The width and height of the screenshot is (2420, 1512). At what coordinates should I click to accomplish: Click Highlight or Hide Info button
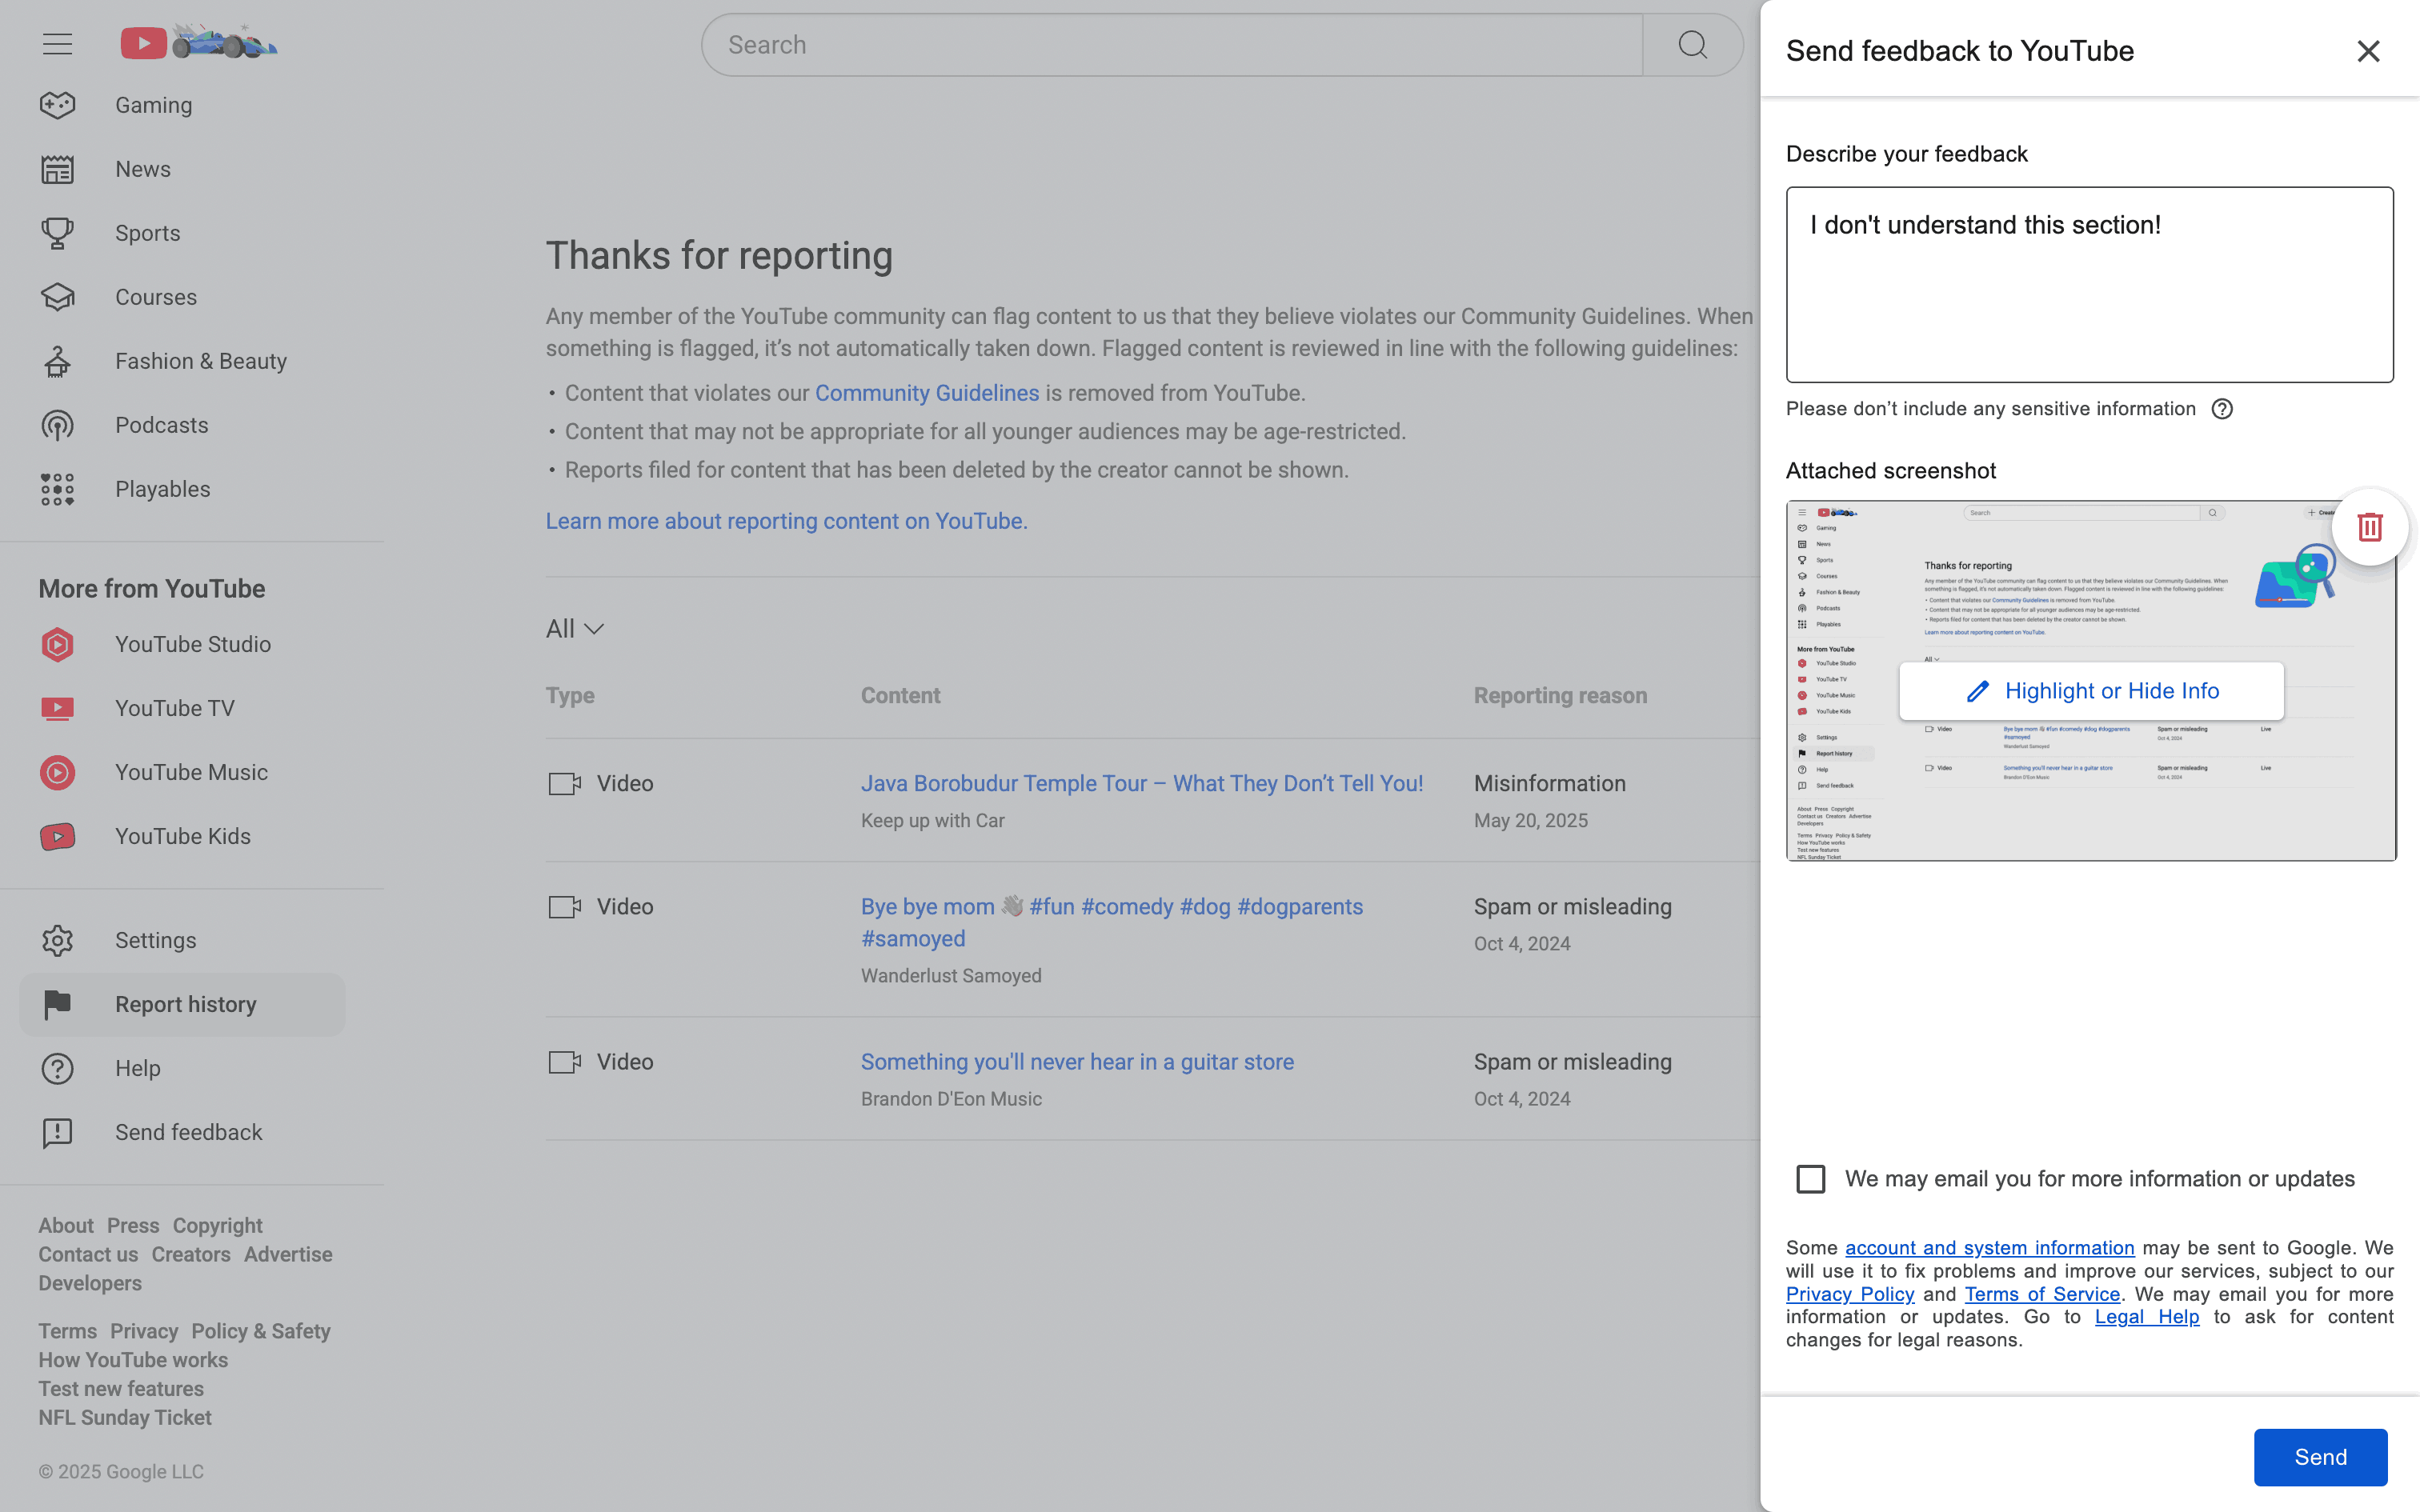click(2091, 691)
